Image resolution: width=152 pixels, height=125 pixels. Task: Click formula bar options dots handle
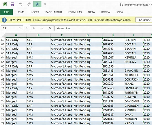(27, 28)
